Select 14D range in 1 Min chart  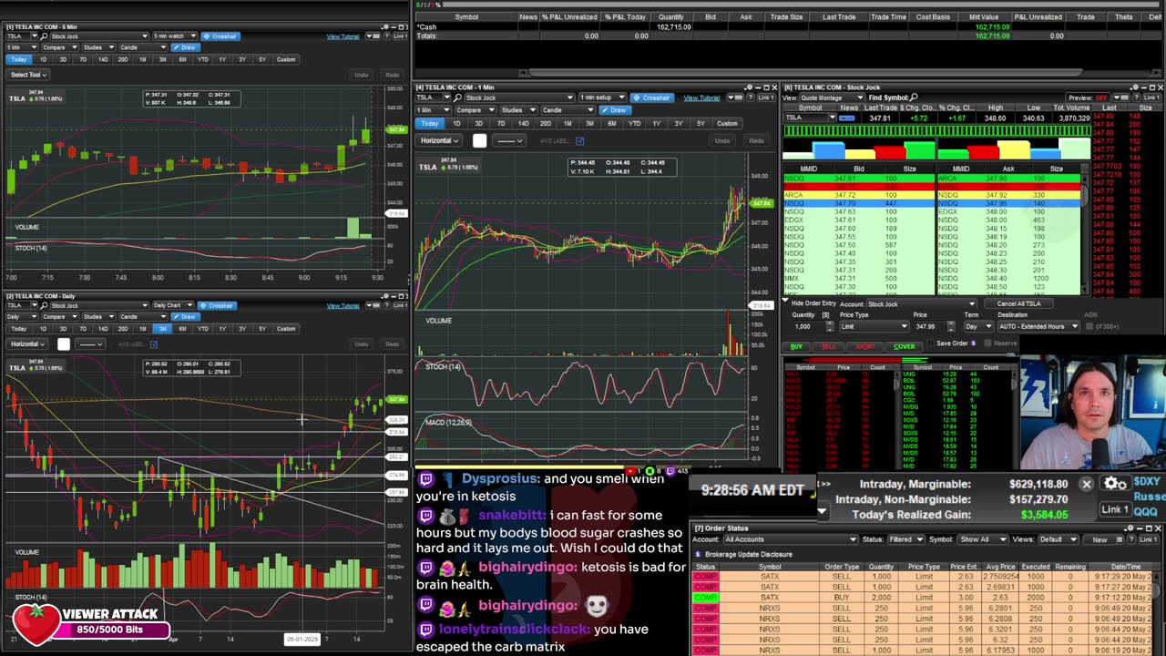tap(523, 123)
